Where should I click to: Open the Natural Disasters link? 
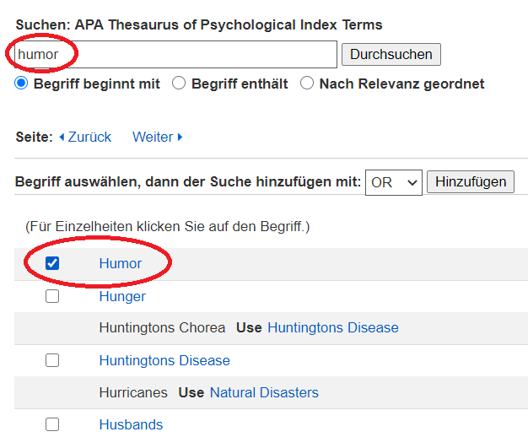pos(264,392)
